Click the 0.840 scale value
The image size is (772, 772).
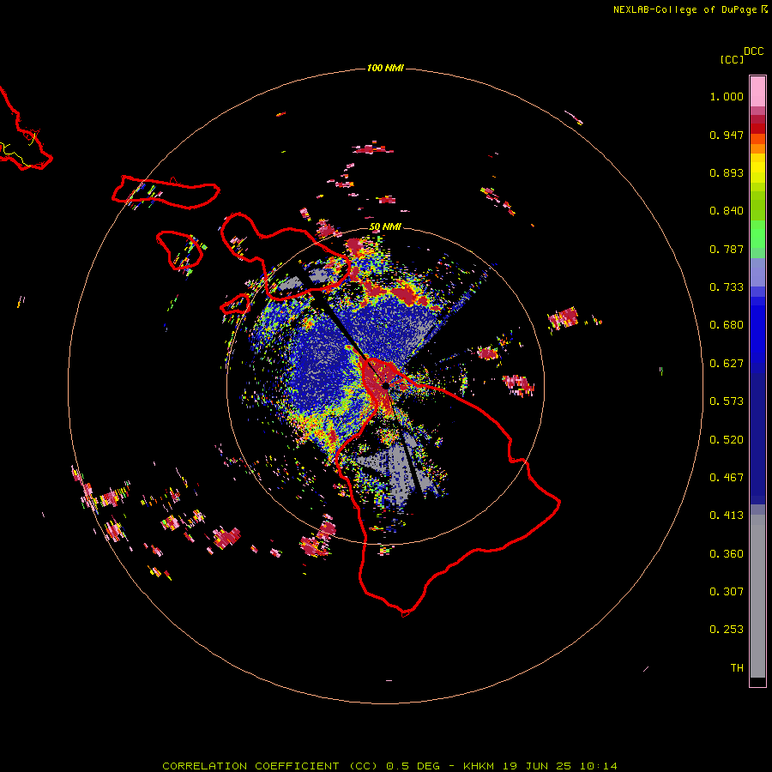727,211
